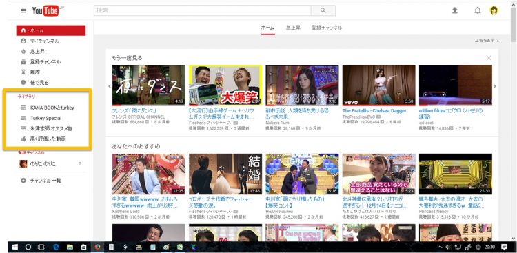This screenshot has width=517, height=253.
Task: Show next videos with right shelf arrow
Action: [x=494, y=86]
